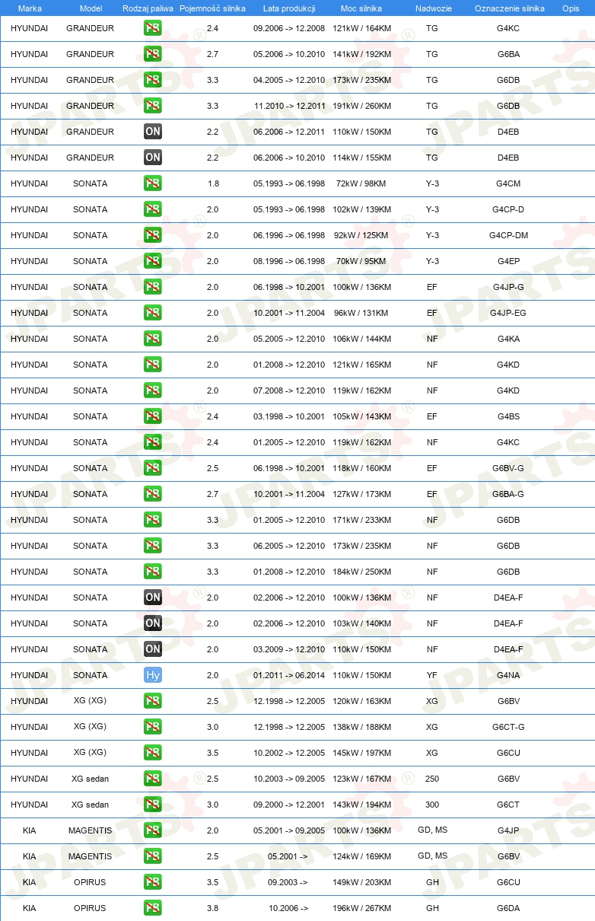The width and height of the screenshot is (595, 921).
Task: Click production years 09.2006 -> 12.2008
Action: click(x=289, y=28)
